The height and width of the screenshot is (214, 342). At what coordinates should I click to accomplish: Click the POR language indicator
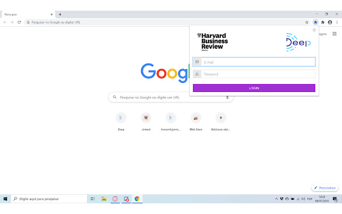point(310,199)
